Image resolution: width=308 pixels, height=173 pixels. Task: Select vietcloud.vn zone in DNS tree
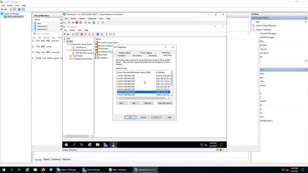coord(81,47)
